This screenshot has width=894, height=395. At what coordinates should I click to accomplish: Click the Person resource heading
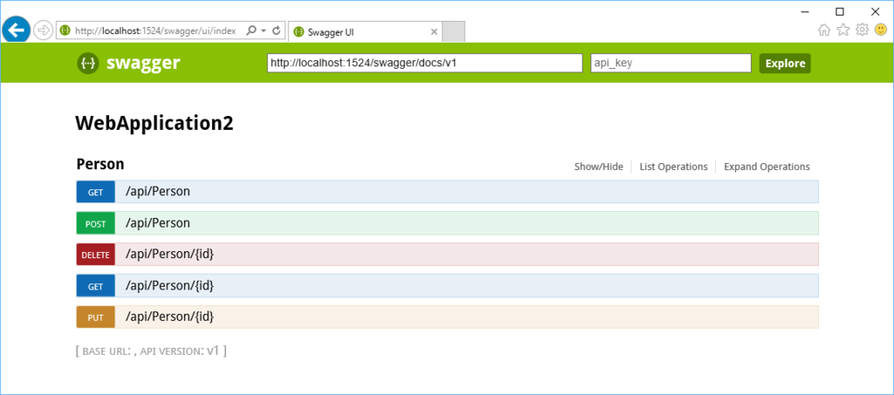[x=100, y=165]
